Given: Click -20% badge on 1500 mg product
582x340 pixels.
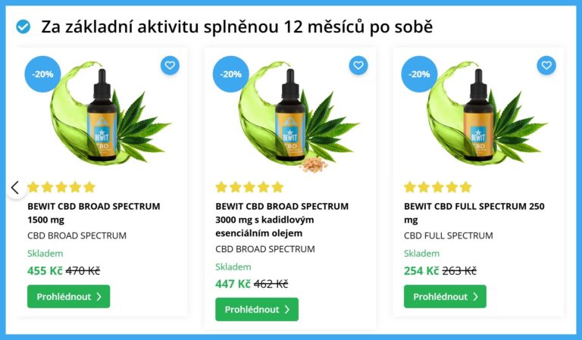Looking at the screenshot, I should point(42,74).
